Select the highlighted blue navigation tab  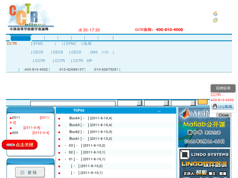point(21,38)
